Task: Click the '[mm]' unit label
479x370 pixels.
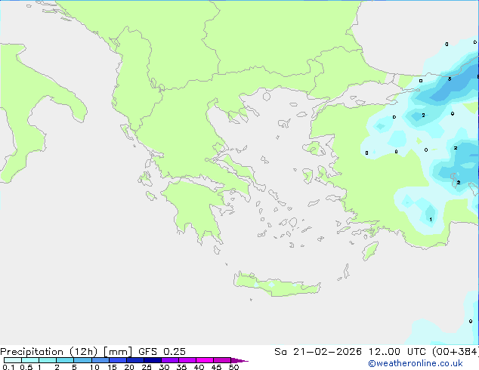Action: (x=118, y=352)
